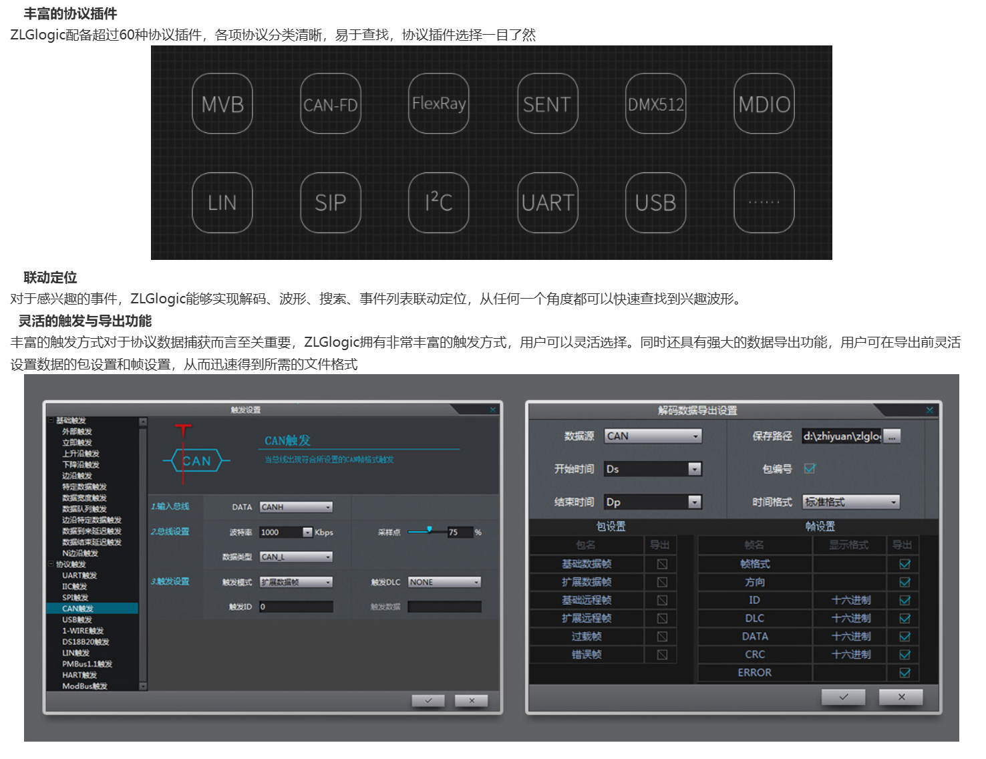986x759 pixels.
Task: Click the browse button beside save path
Action: pyautogui.click(x=892, y=436)
